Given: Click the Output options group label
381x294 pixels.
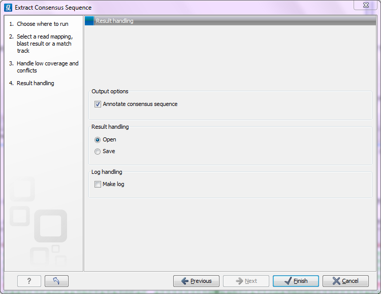Looking at the screenshot, I should coord(110,91).
